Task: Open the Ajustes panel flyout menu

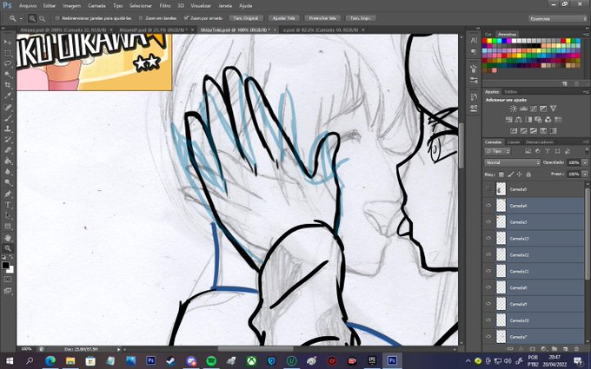Action: [x=586, y=91]
